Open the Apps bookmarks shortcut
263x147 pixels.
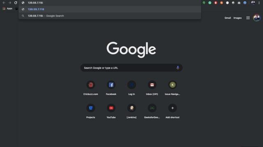point(7,9)
